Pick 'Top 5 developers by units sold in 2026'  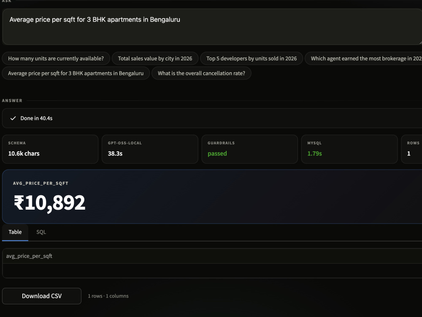click(252, 58)
